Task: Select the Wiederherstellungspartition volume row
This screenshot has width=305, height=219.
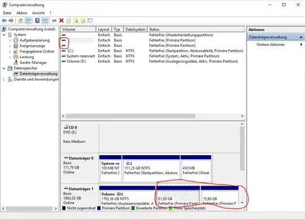Action: click(152, 35)
